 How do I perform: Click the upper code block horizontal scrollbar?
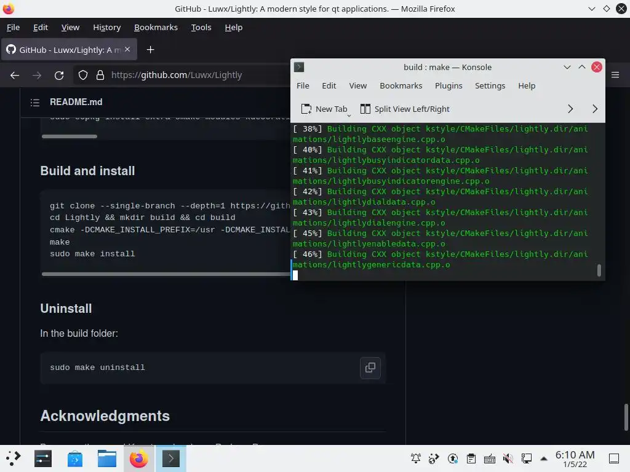70,136
